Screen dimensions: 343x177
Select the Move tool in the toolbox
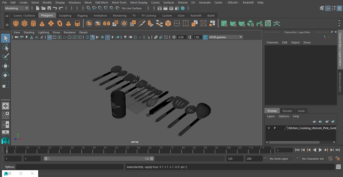pos(5,66)
